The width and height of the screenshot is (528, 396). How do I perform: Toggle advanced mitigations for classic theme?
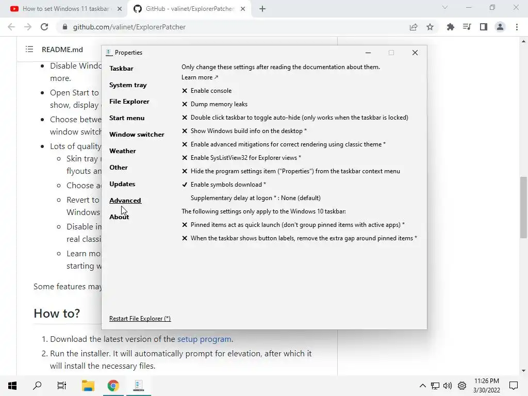284,144
